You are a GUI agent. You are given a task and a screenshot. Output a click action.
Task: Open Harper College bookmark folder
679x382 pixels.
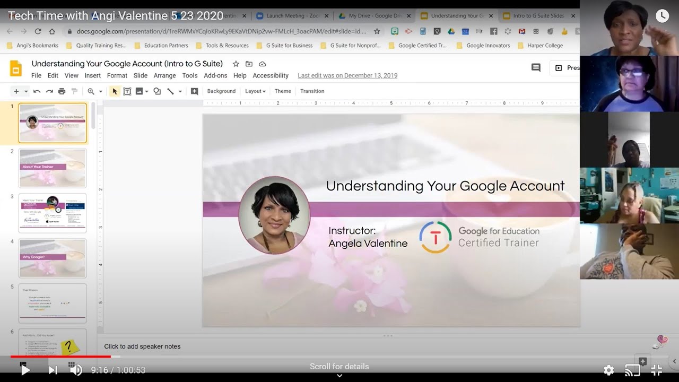[540, 46]
